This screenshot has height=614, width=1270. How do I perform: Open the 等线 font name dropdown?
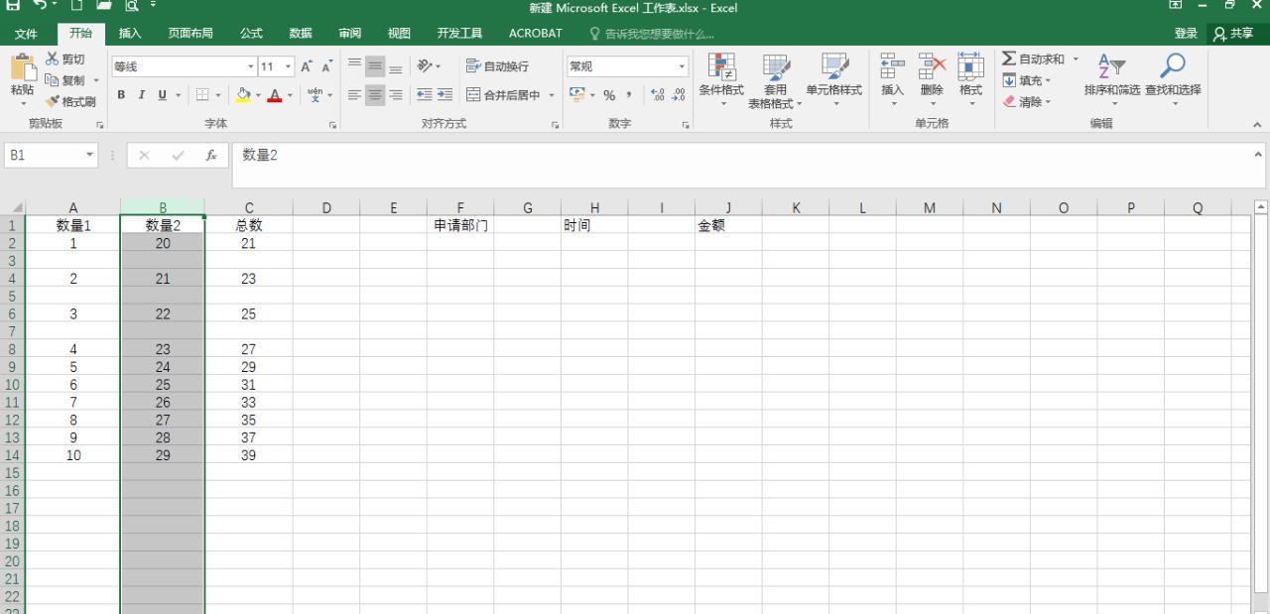click(251, 66)
